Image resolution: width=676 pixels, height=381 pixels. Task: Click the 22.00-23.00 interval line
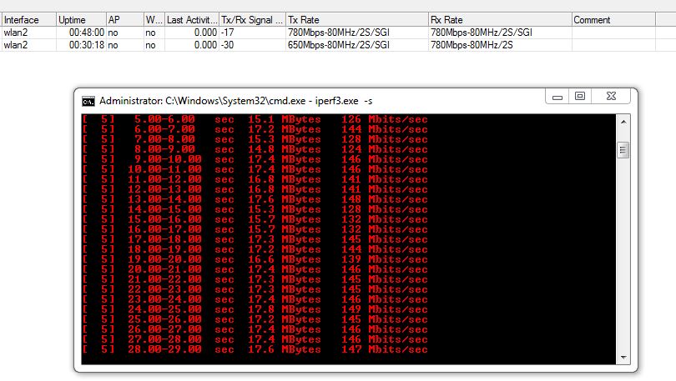[x=255, y=289]
